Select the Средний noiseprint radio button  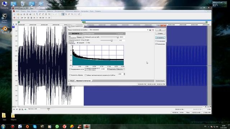pos(78,43)
